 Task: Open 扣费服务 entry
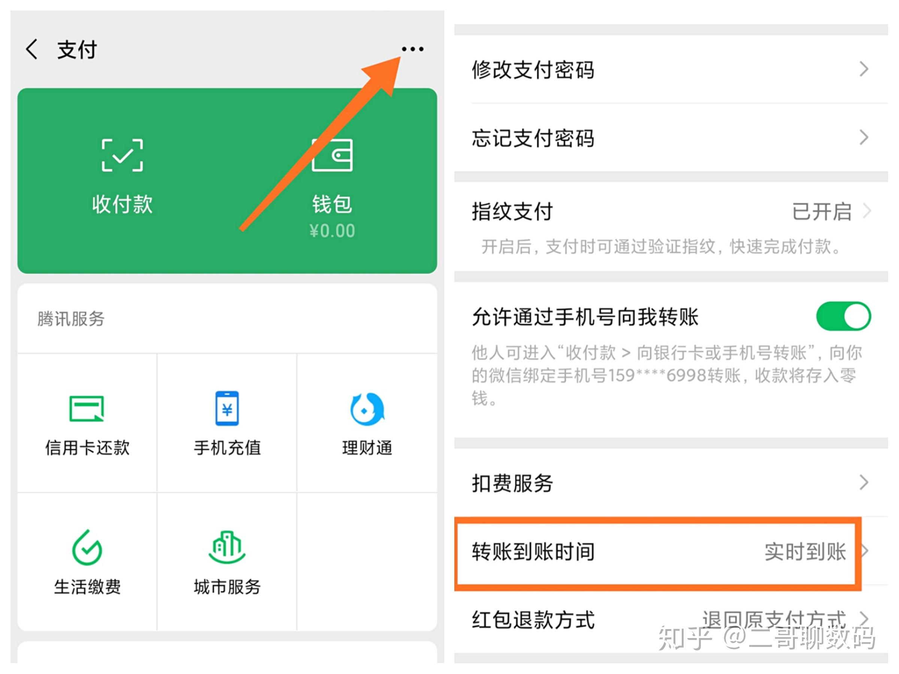[x=671, y=483]
